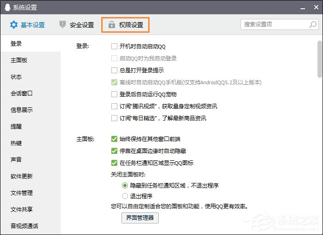
Task: Select 登录 in the sidebar
Action: (x=30, y=43)
